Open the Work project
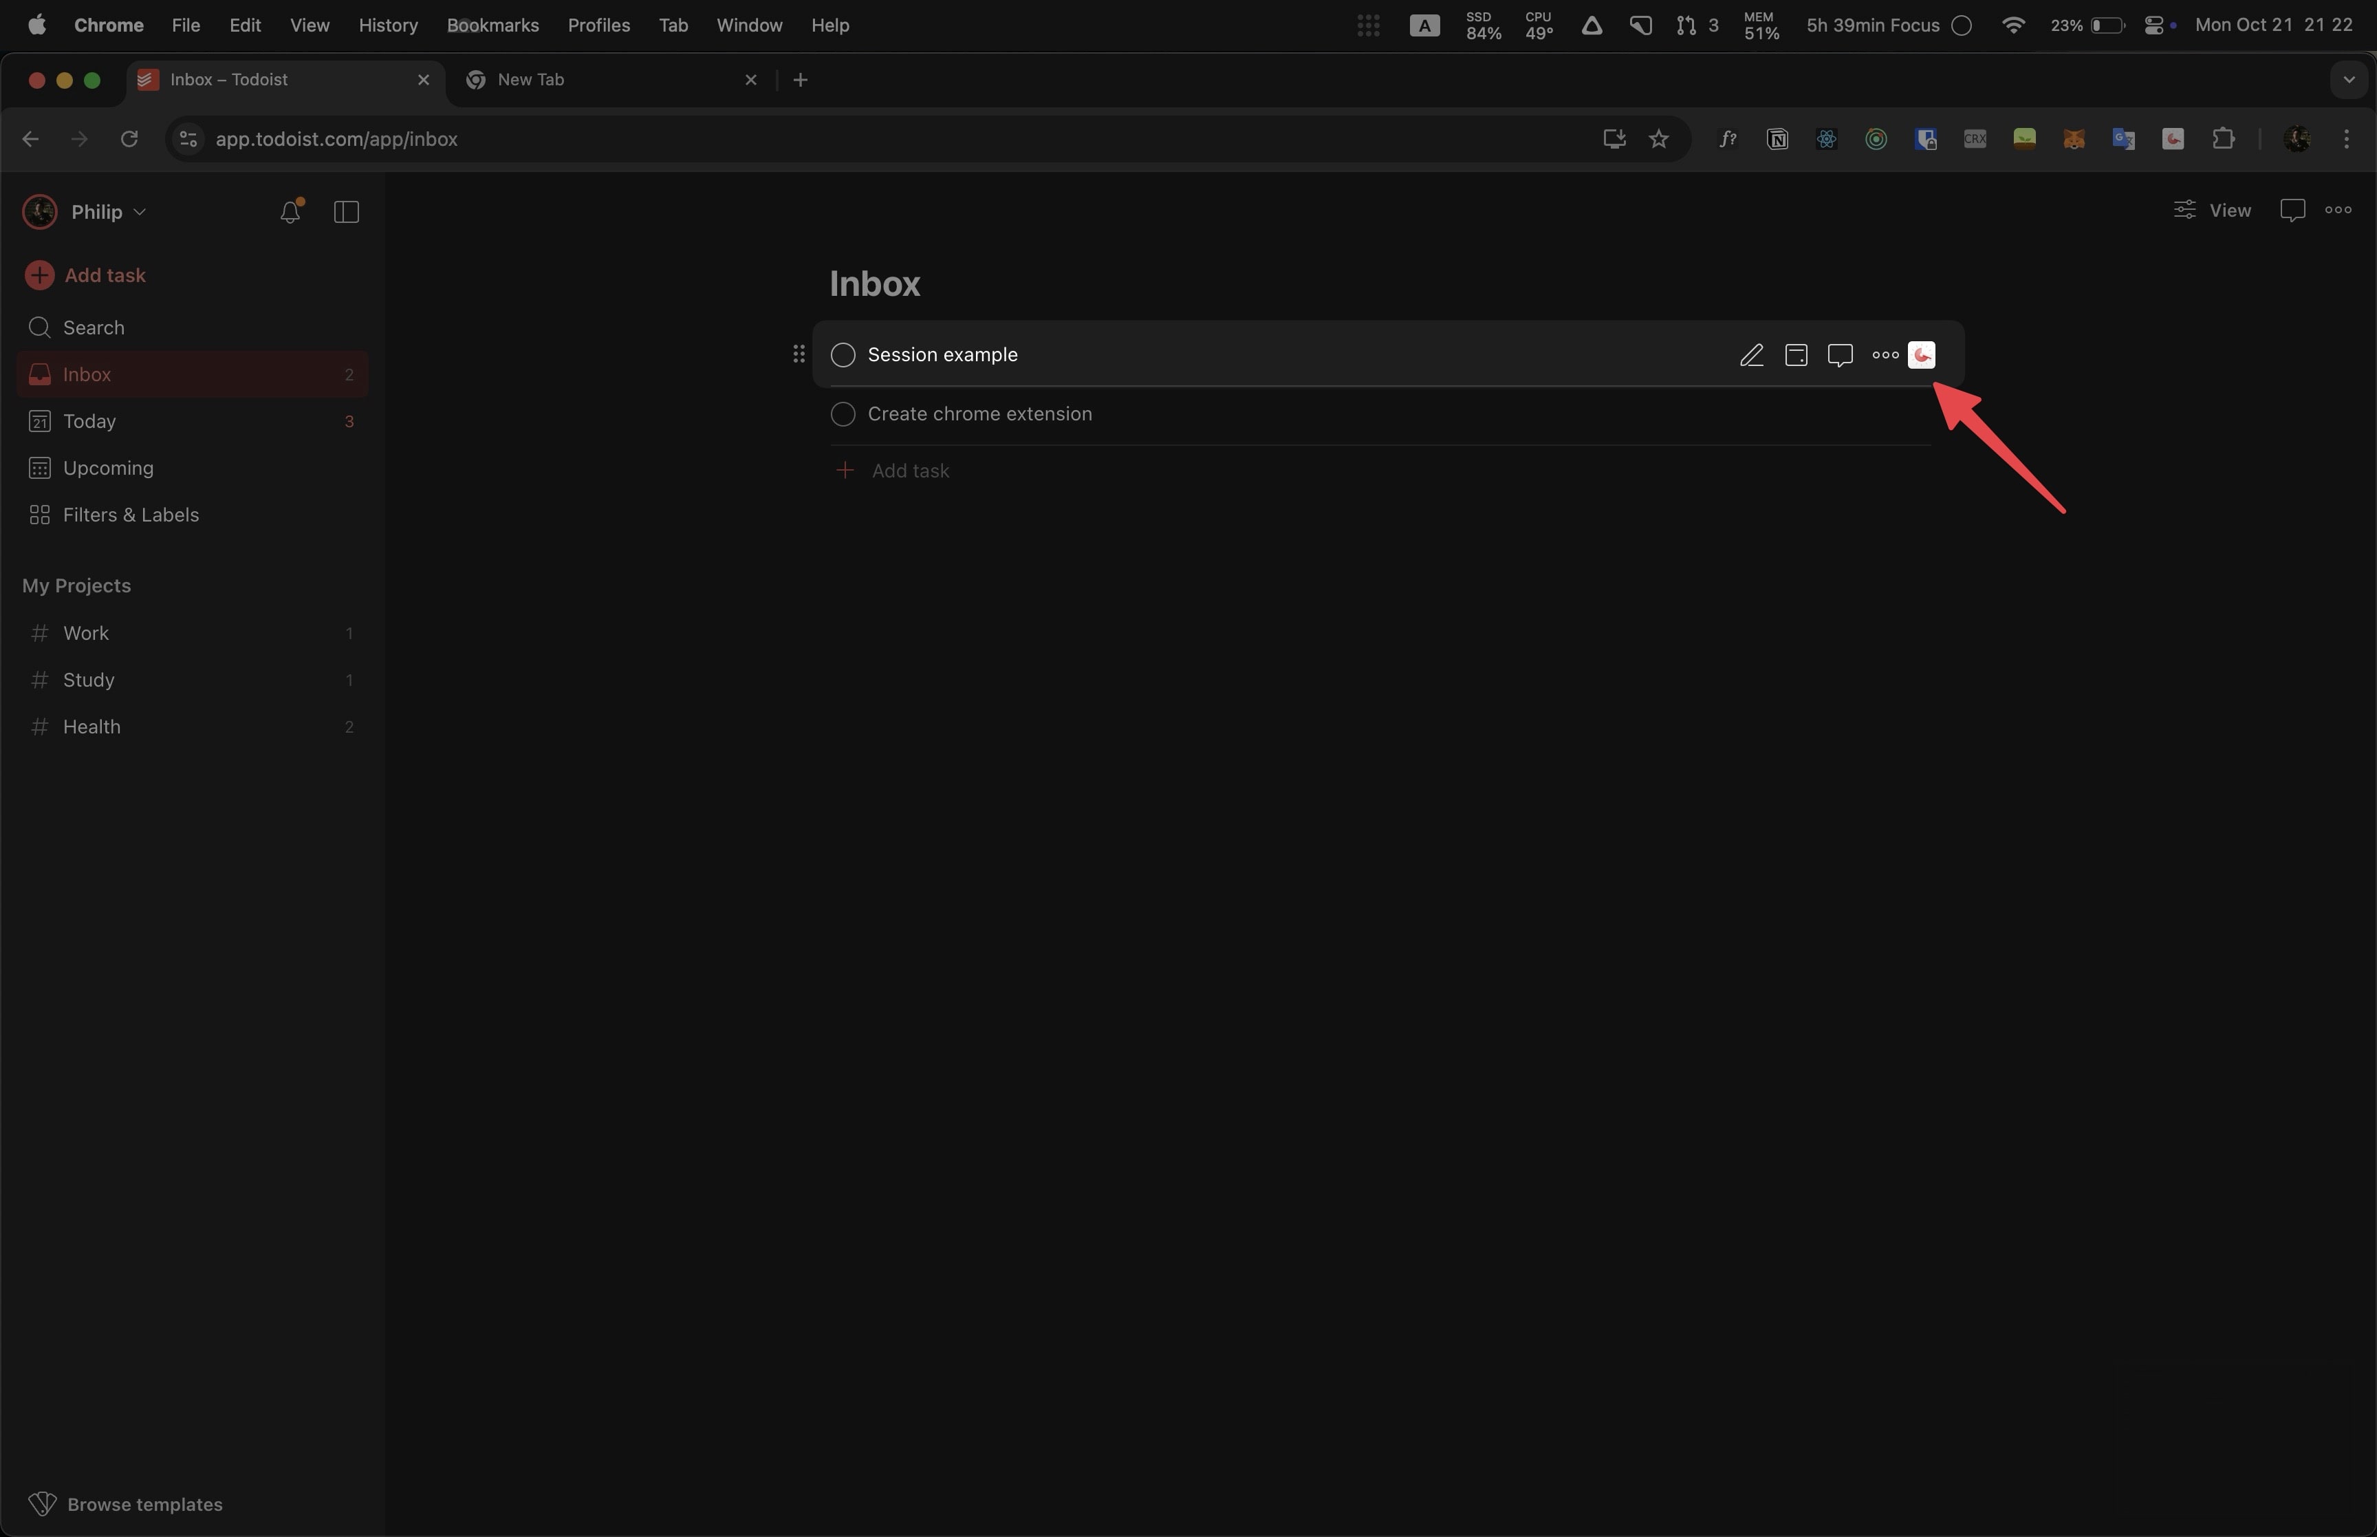Image resolution: width=2377 pixels, height=1537 pixels. click(x=193, y=634)
